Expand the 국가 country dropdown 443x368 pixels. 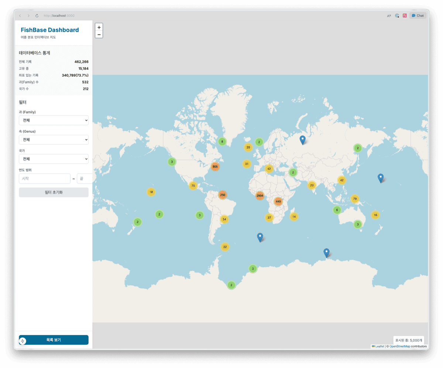point(54,159)
